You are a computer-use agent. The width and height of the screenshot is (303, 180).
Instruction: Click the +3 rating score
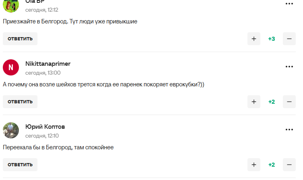[272, 39]
